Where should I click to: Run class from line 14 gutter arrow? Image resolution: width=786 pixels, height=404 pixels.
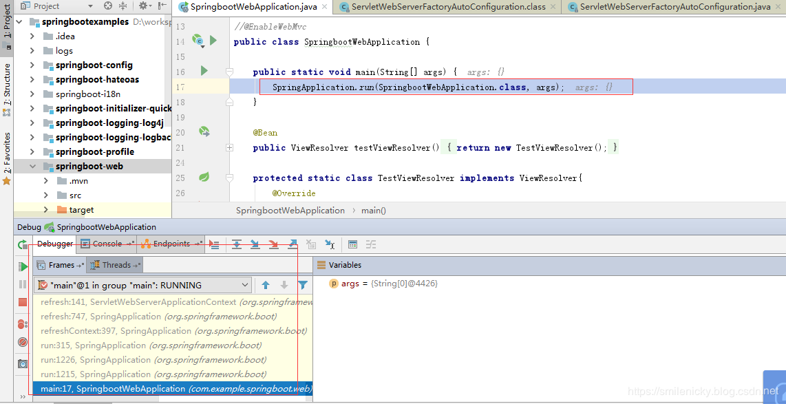click(x=213, y=41)
